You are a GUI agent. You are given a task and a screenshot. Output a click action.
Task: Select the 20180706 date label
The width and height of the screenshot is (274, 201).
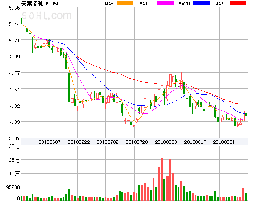pos(107,142)
